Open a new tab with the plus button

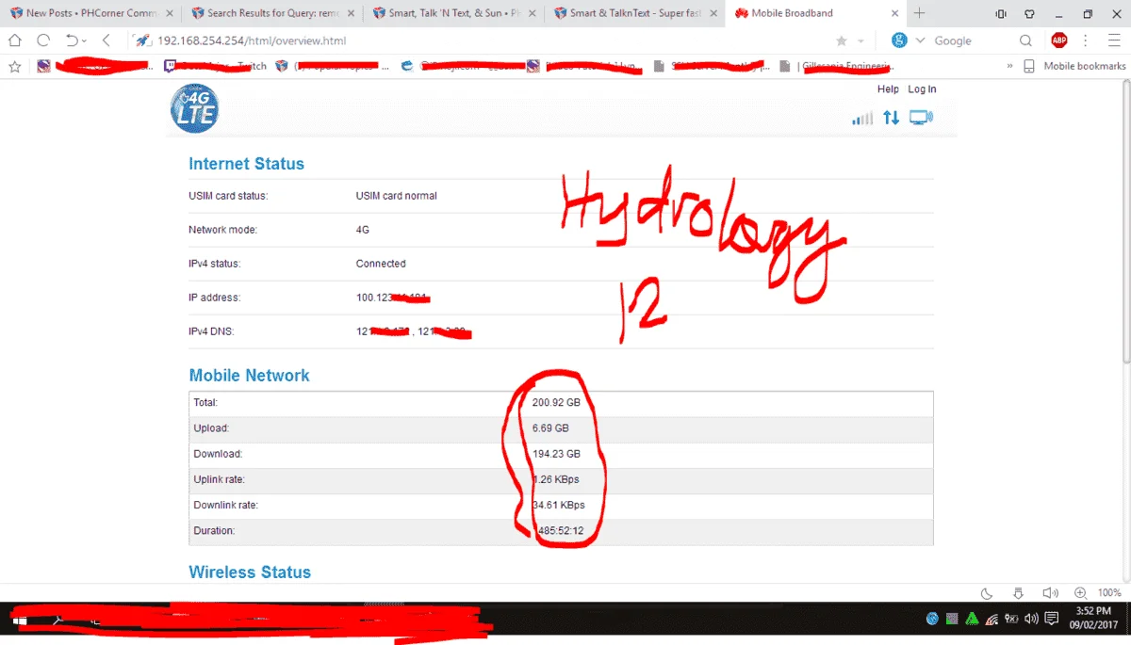point(920,13)
